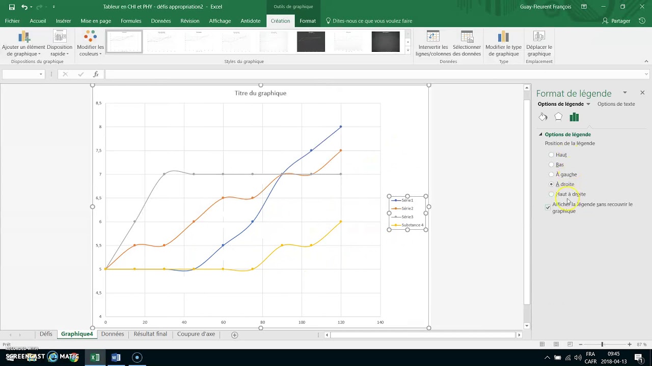
Task: Click Sélectionner des données icon
Action: click(x=467, y=37)
